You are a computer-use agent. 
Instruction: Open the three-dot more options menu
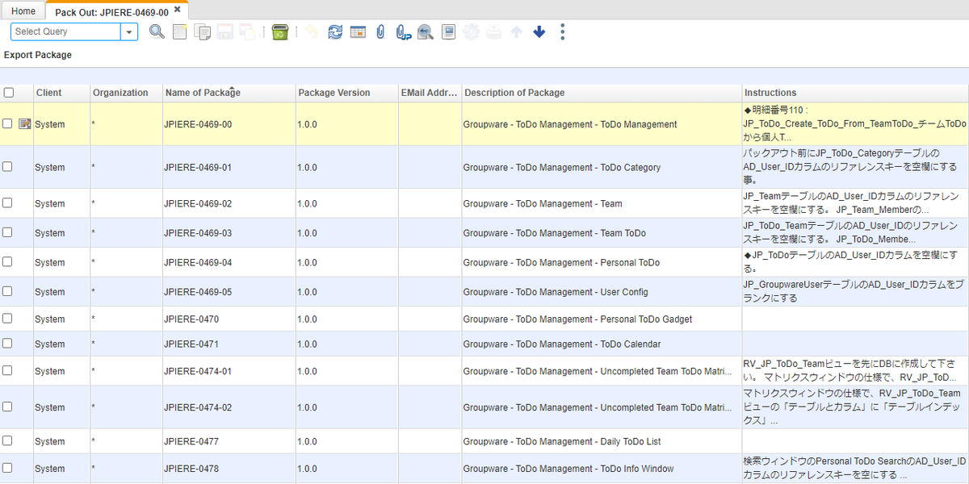pos(563,31)
